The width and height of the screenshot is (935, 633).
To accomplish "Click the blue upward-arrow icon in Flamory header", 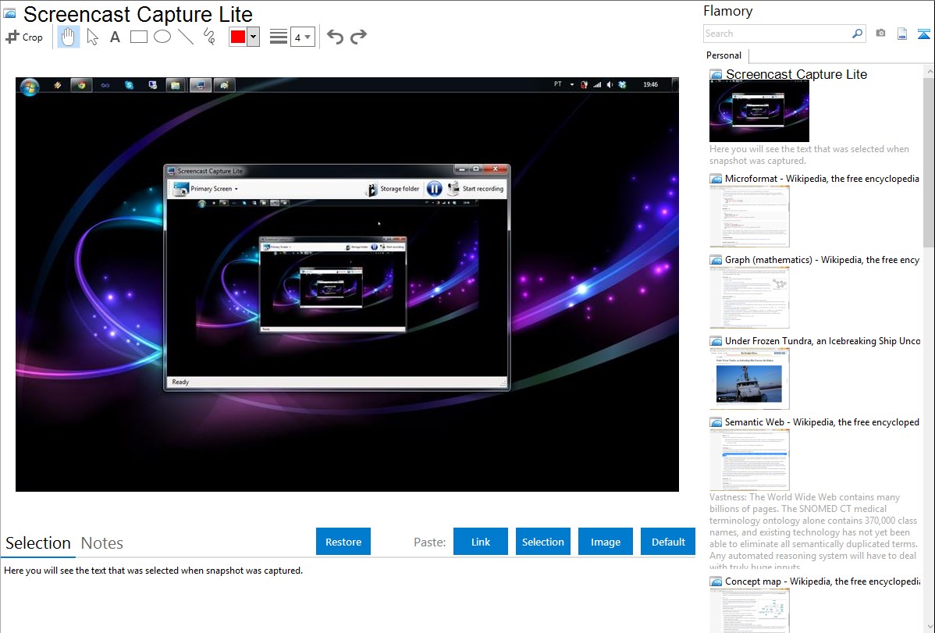I will tap(923, 34).
